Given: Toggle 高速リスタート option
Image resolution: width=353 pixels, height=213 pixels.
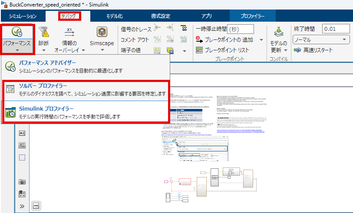Looking at the screenshot, I should (x=314, y=50).
